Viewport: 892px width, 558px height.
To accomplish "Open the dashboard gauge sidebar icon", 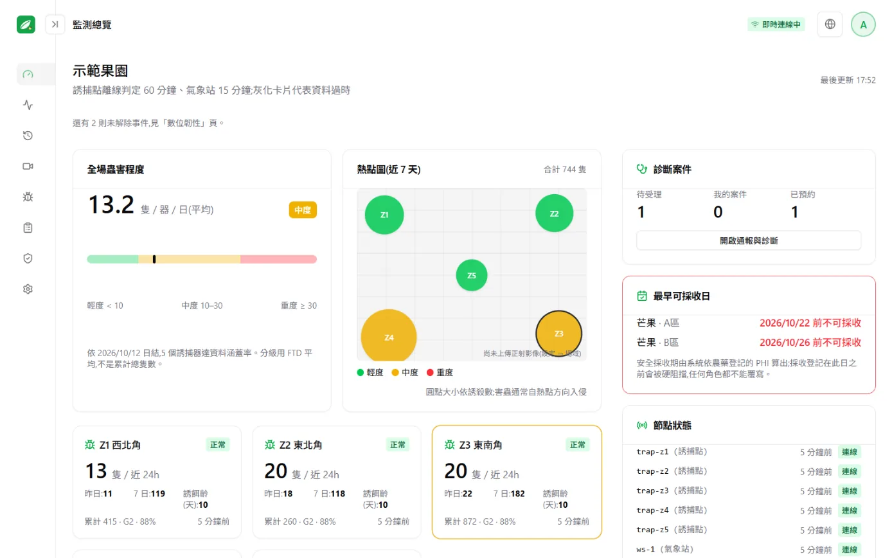I will tap(28, 74).
